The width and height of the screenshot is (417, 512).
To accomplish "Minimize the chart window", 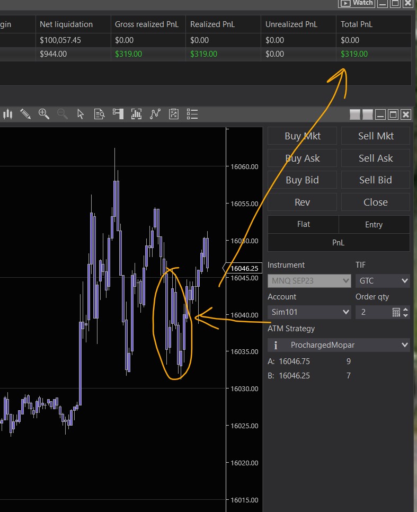I will click(380, 114).
